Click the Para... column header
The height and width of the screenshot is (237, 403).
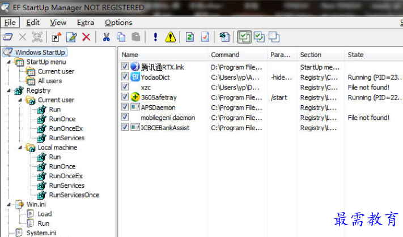282,55
